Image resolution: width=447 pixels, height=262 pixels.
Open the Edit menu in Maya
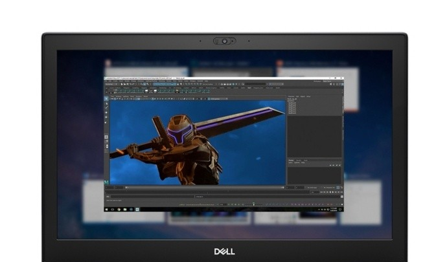point(109,81)
